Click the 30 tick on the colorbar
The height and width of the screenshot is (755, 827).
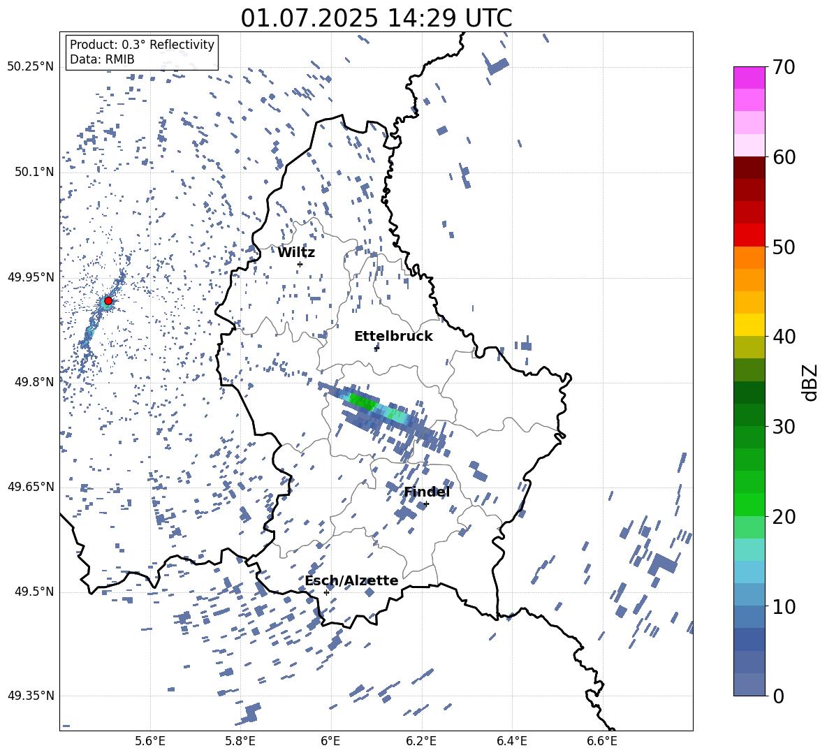[x=784, y=427]
